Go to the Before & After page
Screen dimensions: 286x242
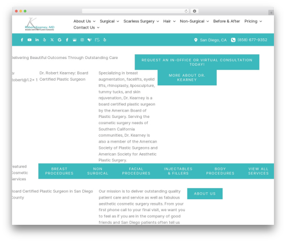pyautogui.click(x=227, y=21)
